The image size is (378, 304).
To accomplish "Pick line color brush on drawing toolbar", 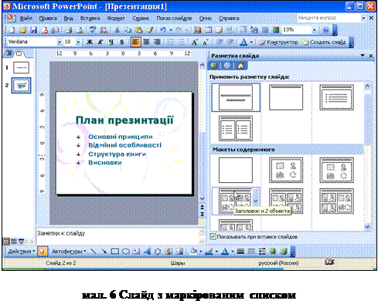I will pos(209,252).
